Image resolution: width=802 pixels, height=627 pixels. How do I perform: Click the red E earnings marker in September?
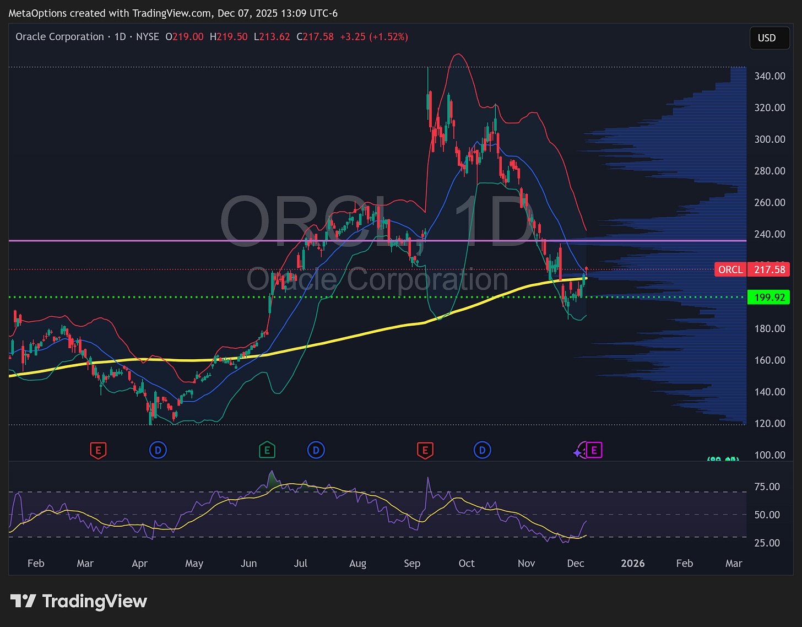(425, 450)
